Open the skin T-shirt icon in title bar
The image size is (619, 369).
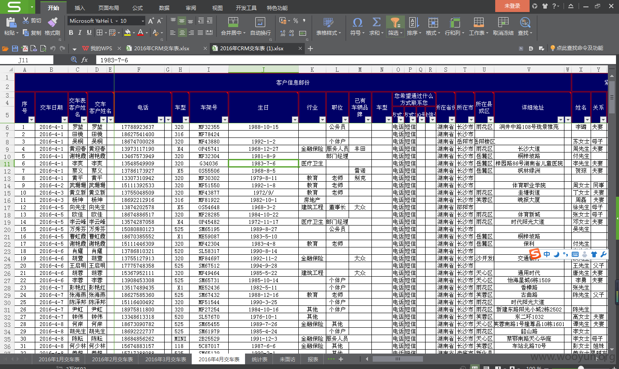[545, 6]
